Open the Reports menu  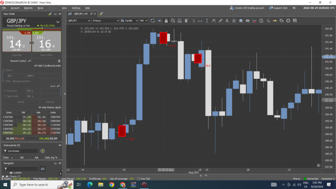coord(28,8)
